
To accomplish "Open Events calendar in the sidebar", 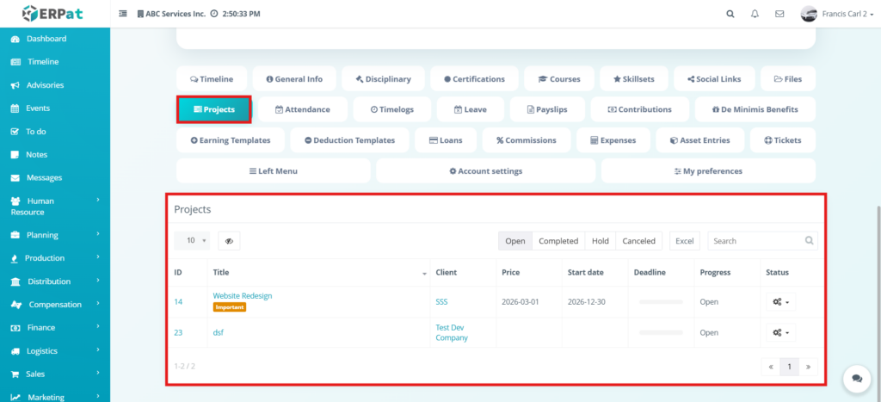I will click(x=38, y=108).
